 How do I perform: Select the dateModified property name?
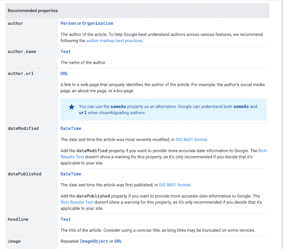[x=23, y=128]
